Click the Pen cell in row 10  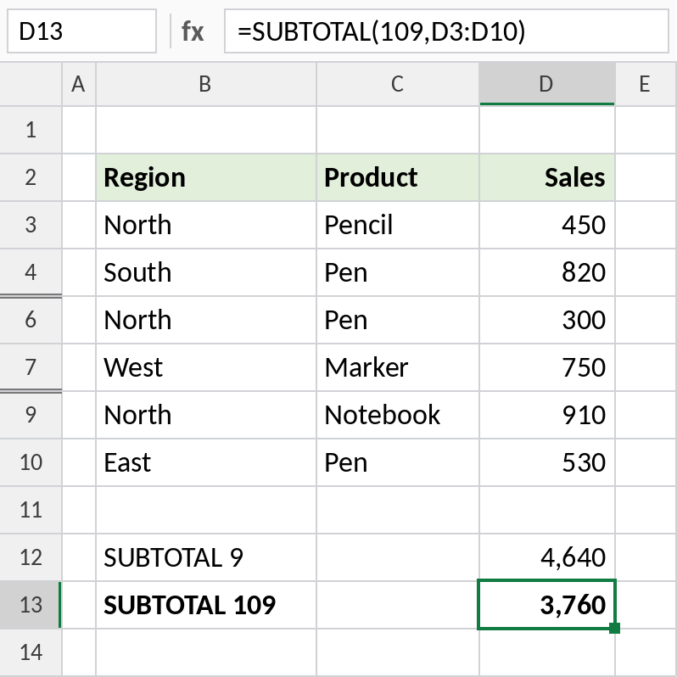[x=398, y=462]
